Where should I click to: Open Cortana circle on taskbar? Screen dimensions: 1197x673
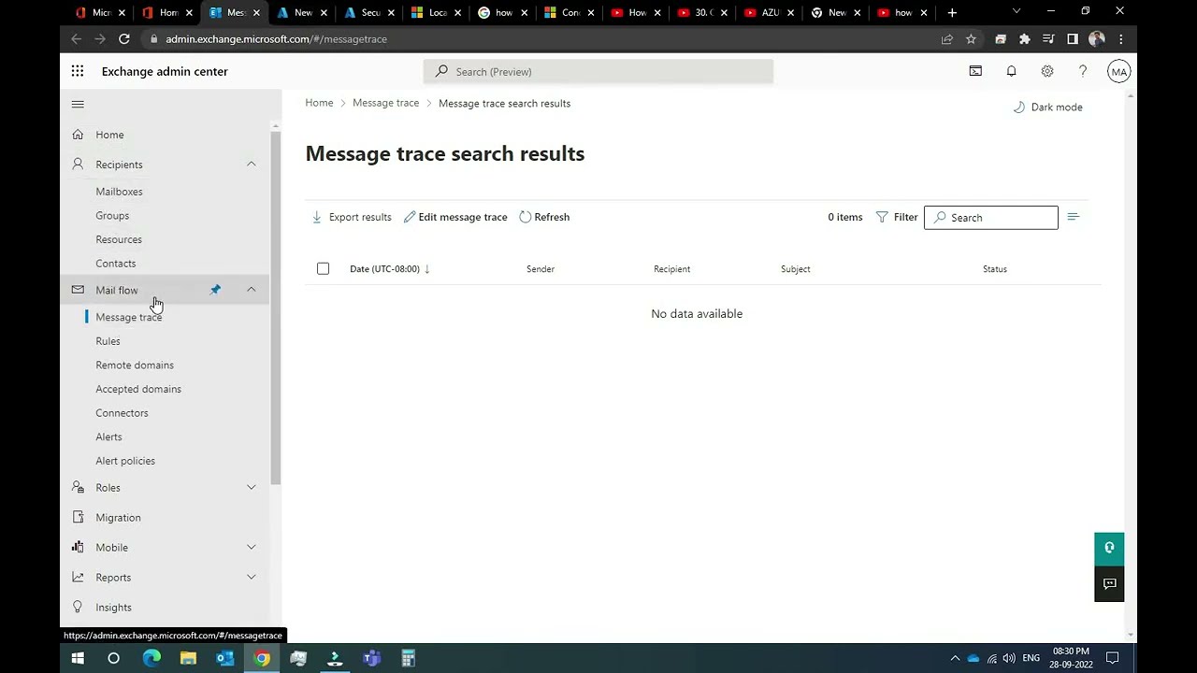[x=113, y=658]
